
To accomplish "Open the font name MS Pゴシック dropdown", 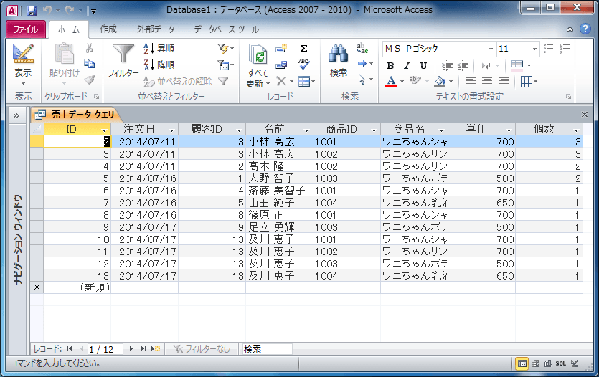I will pyautogui.click(x=491, y=49).
